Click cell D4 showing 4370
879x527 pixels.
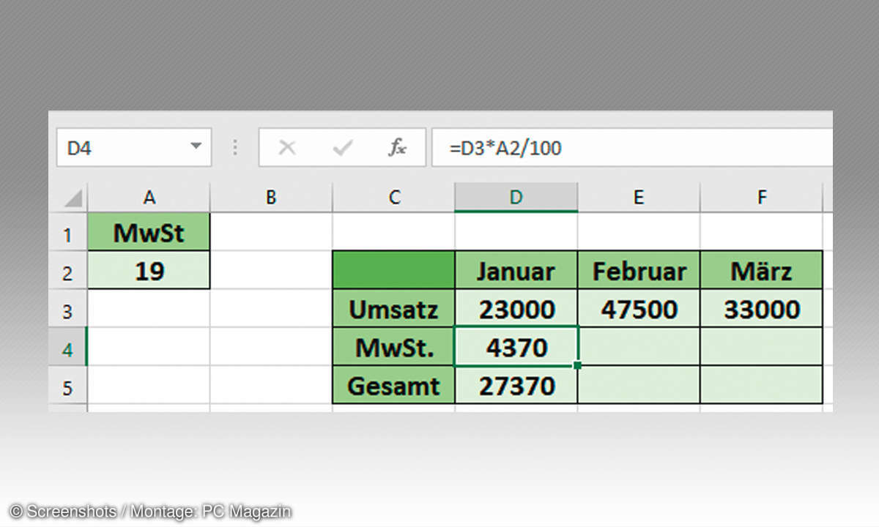[516, 347]
